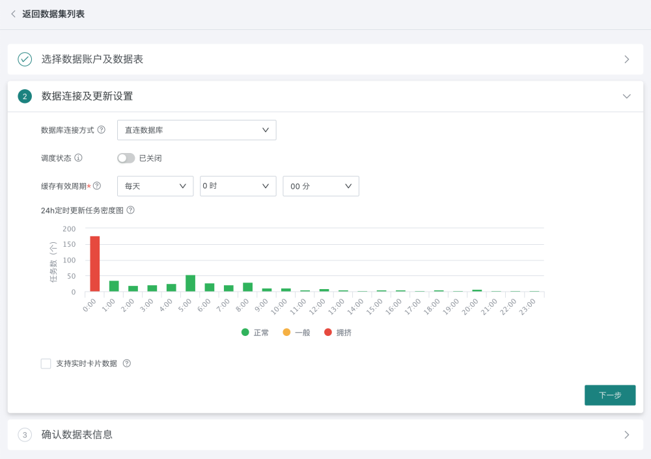This screenshot has height=459, width=651.
Task: Click the 下一步 button
Action: click(610, 395)
